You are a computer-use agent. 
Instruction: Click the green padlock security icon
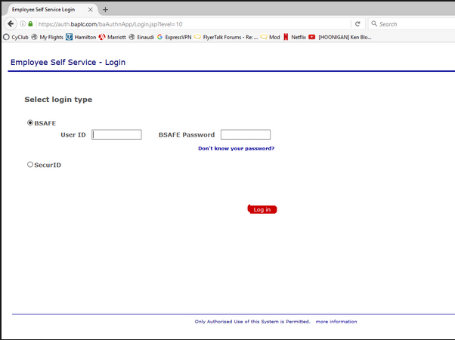(30, 23)
